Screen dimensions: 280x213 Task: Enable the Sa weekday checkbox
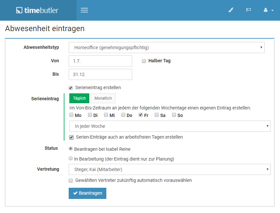(x=157, y=115)
